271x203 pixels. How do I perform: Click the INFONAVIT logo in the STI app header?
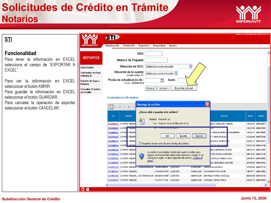point(90,40)
